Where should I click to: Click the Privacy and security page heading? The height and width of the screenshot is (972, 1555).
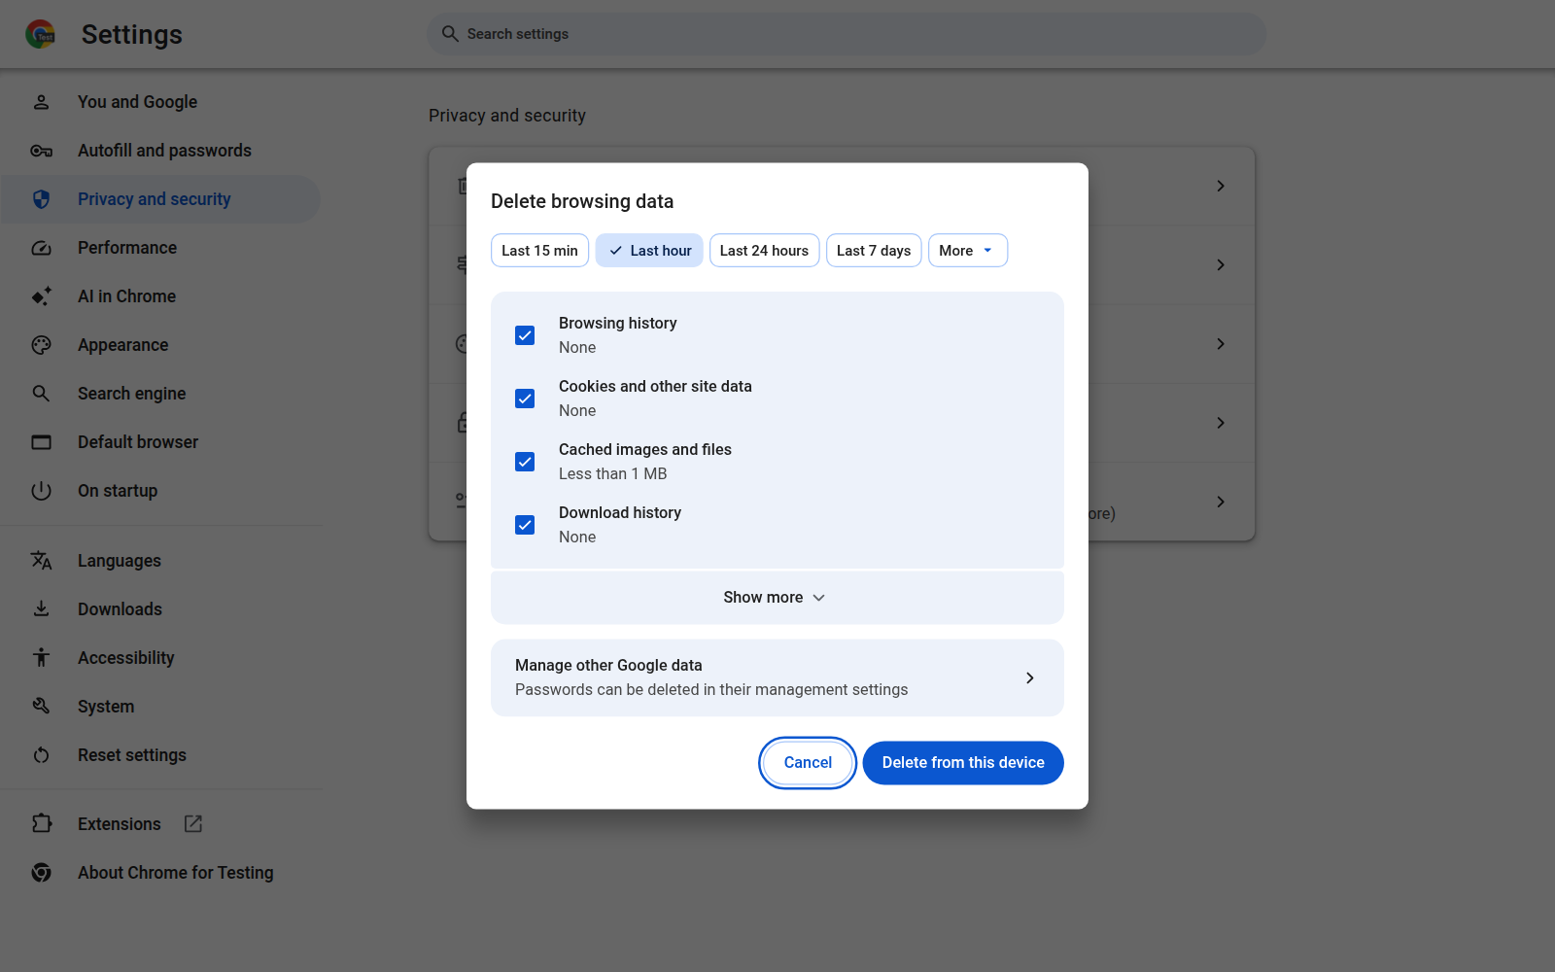point(507,116)
